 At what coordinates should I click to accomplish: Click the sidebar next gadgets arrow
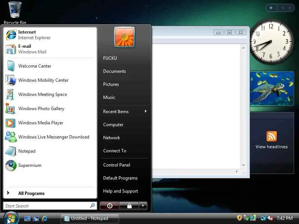tap(290, 8)
